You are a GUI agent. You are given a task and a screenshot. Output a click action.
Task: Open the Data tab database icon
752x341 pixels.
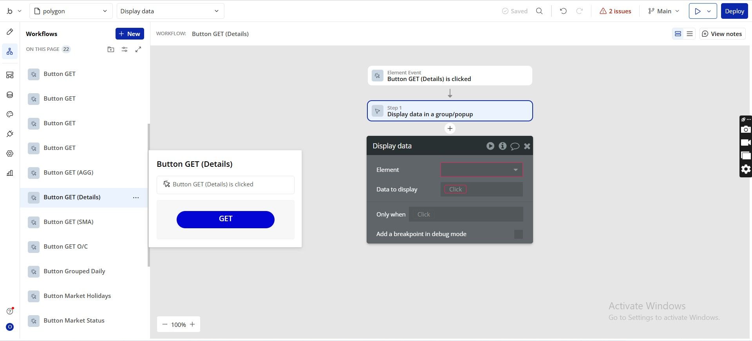click(x=10, y=95)
